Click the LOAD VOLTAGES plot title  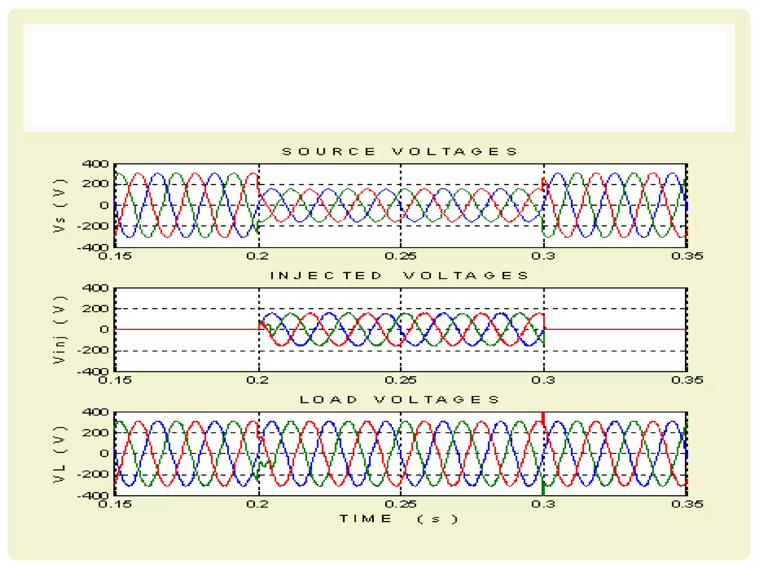(399, 399)
